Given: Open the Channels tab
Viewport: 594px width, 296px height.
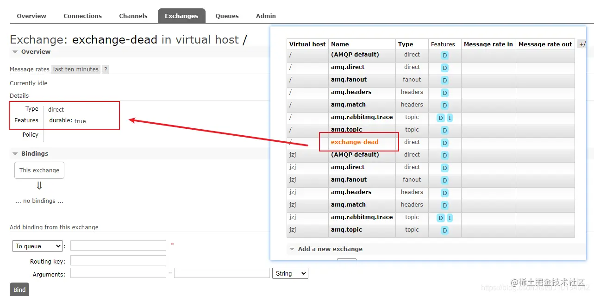Looking at the screenshot, I should point(133,16).
